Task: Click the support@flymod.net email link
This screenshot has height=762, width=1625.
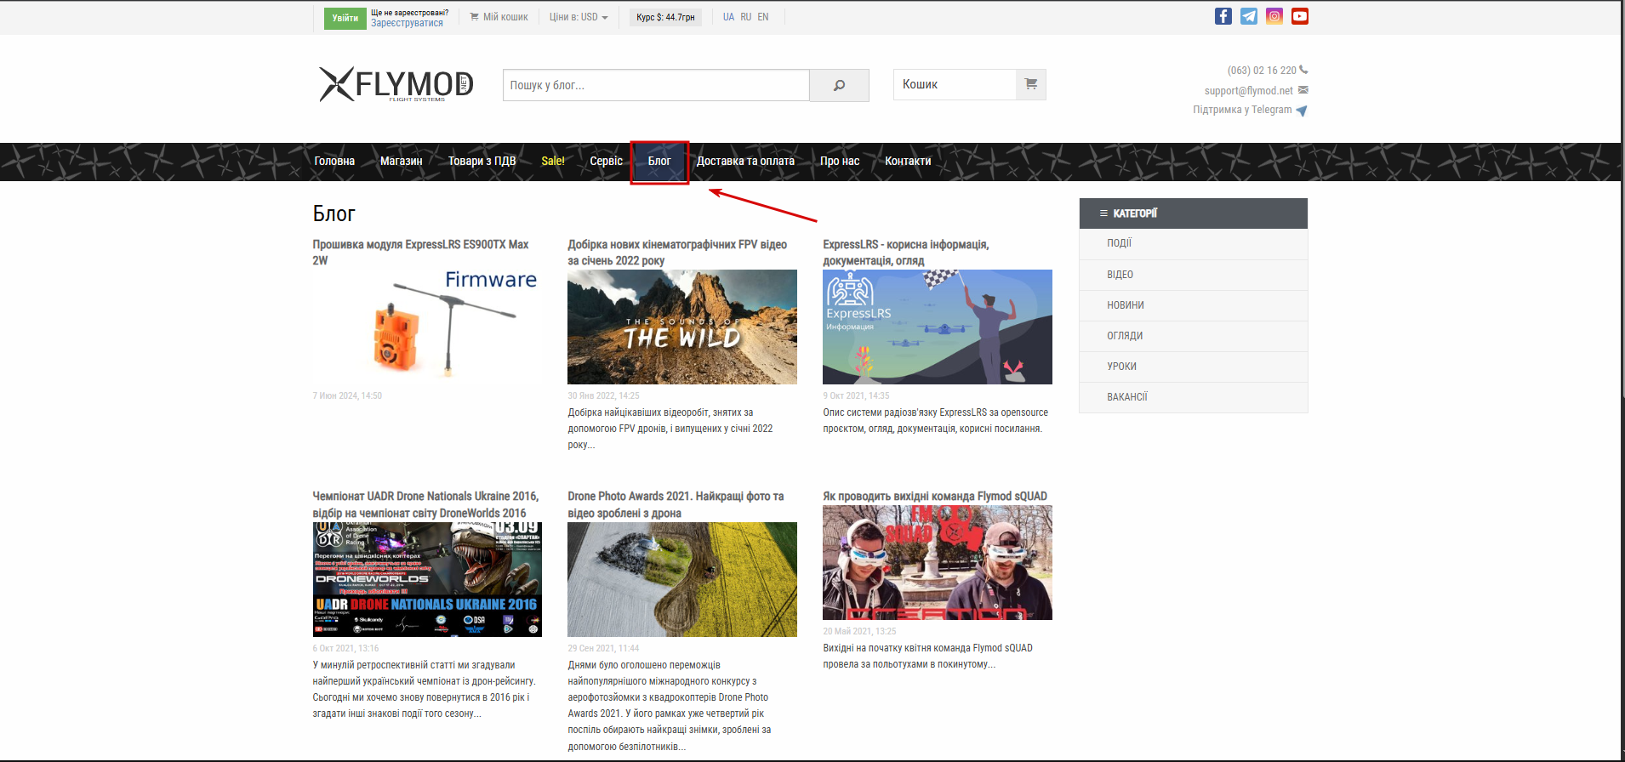Action: (1248, 91)
